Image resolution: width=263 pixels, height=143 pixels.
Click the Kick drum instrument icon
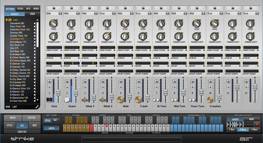[x=50, y=100]
